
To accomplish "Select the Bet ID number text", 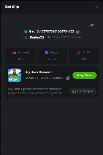I will coord(57,31).
